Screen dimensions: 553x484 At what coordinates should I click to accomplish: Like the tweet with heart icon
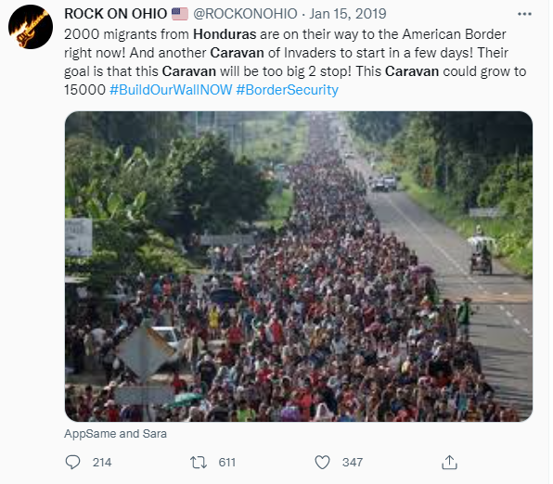point(322,462)
